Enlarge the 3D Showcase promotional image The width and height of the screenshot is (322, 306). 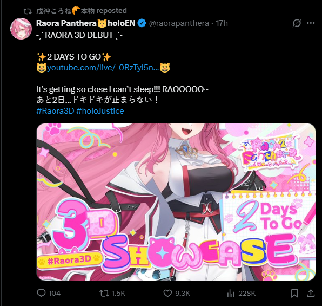tap(176, 202)
